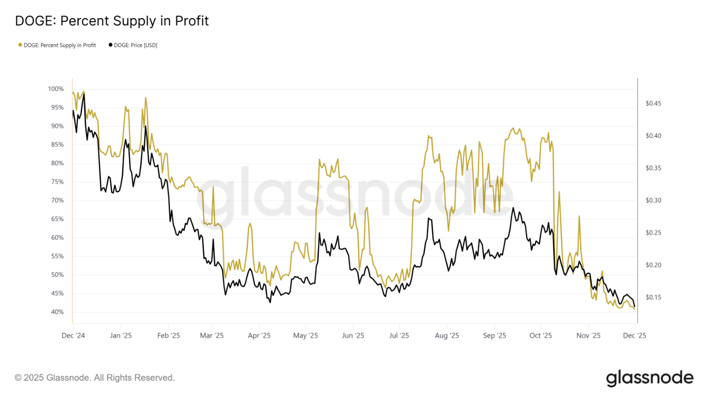Click the '$0.45' right axis price label
711x397 pixels.
tap(653, 103)
